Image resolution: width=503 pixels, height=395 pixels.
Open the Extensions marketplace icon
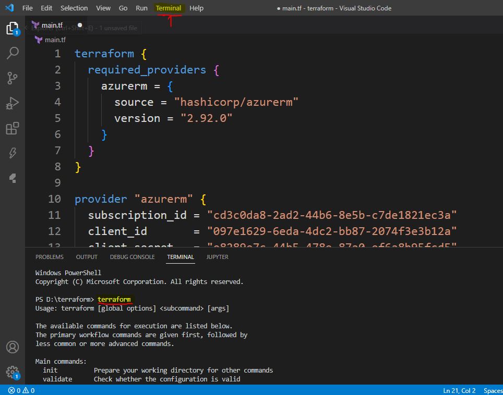coord(12,128)
